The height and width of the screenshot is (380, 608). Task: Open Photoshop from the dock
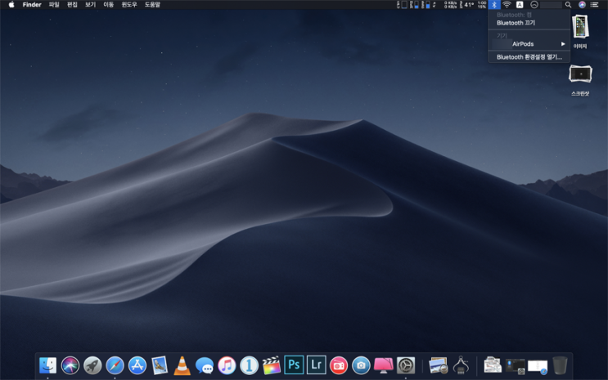tap(294, 365)
